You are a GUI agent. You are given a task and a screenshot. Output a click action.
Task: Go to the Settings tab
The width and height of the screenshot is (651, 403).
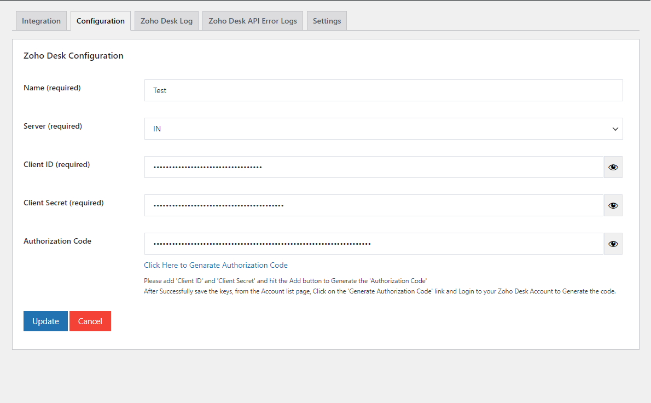[327, 21]
